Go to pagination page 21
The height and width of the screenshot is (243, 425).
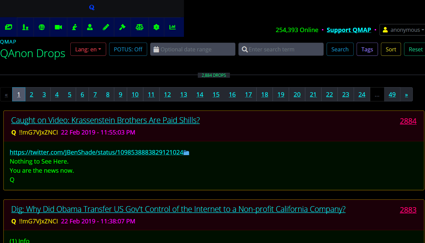point(313,94)
